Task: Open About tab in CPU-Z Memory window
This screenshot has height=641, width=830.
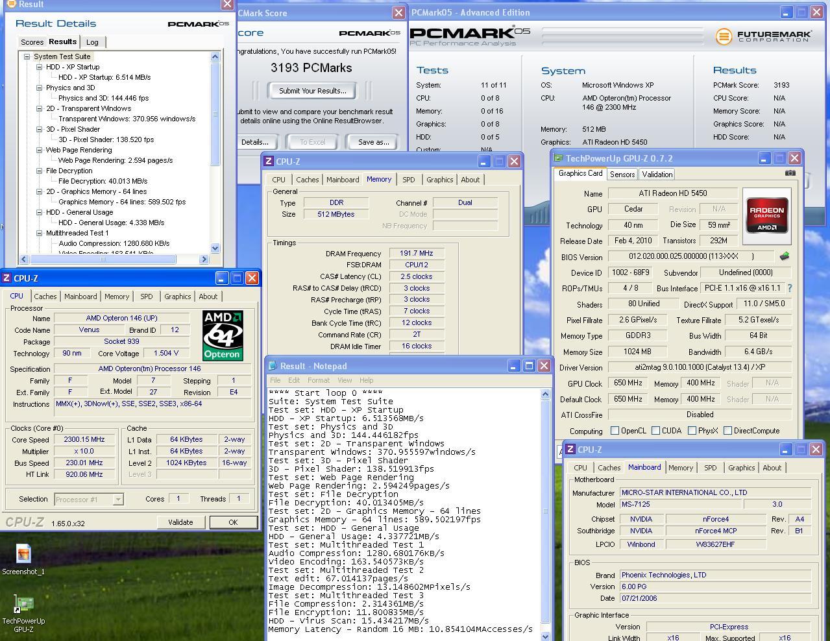Action: coord(470,180)
